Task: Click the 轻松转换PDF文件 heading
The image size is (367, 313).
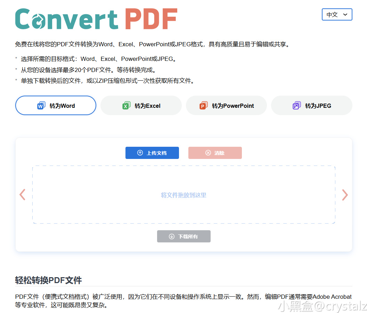Action: (48, 280)
